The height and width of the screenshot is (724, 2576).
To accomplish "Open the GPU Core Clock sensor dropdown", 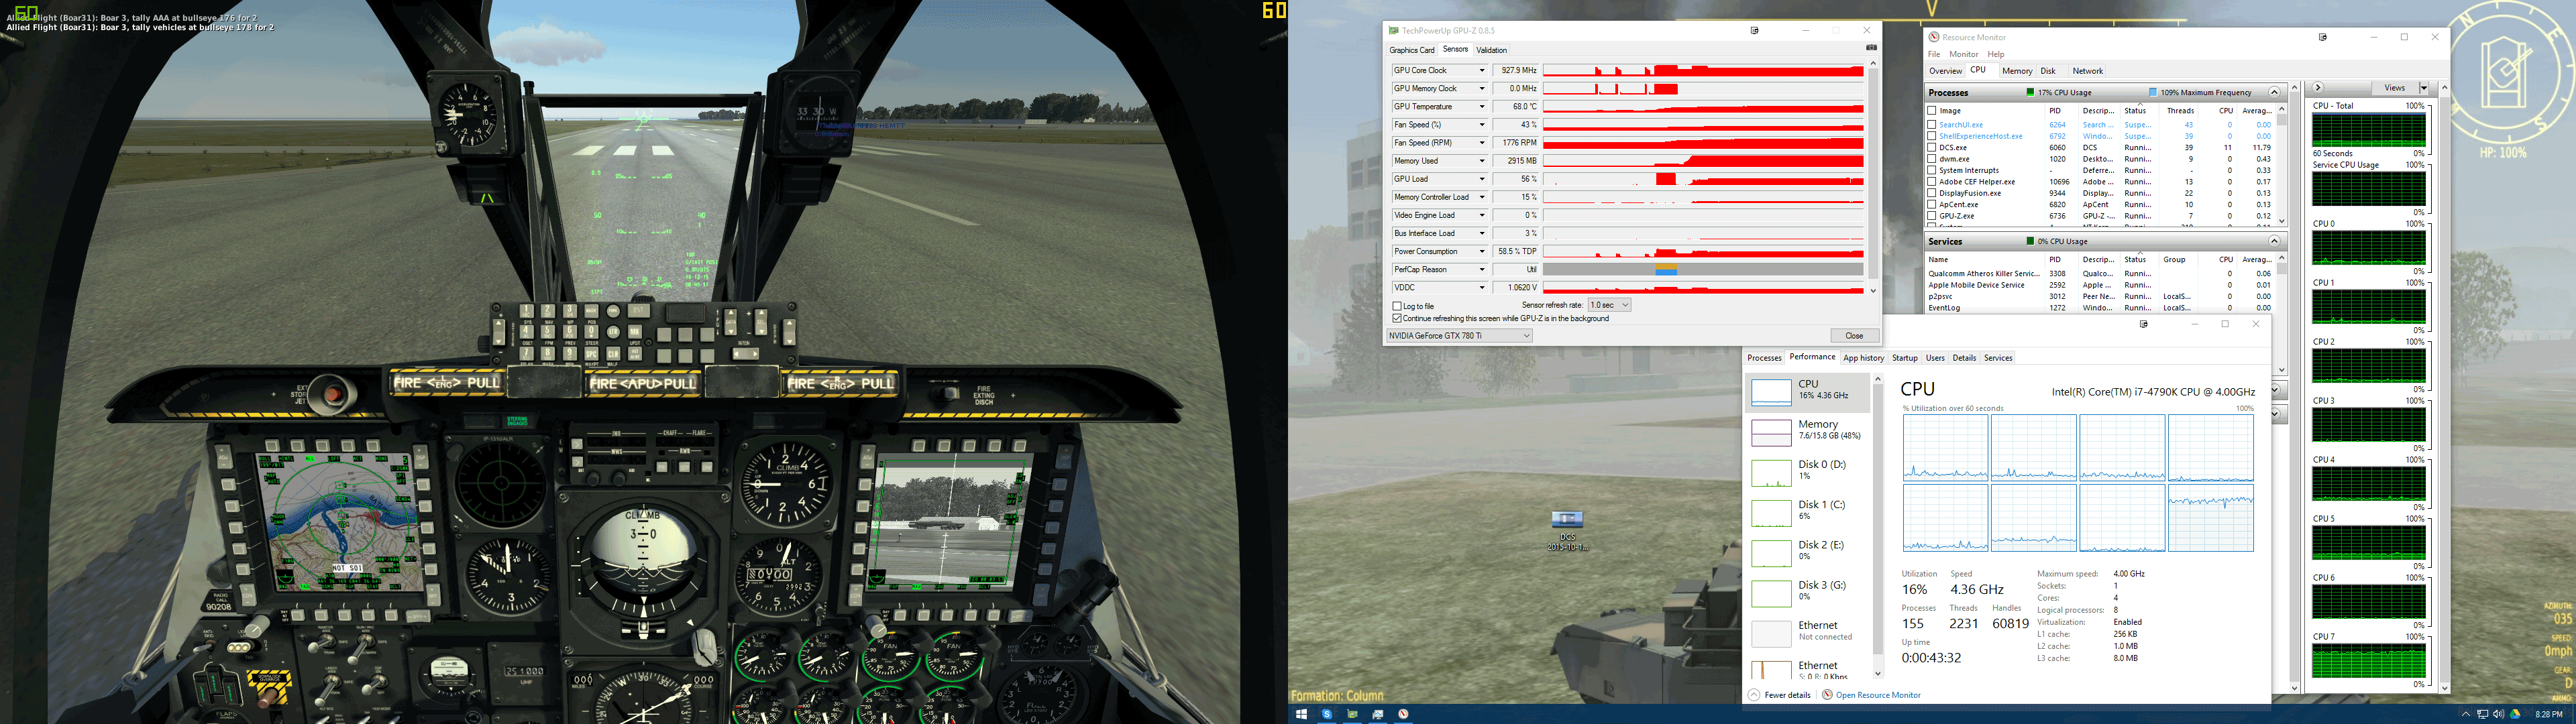I will (x=1482, y=71).
